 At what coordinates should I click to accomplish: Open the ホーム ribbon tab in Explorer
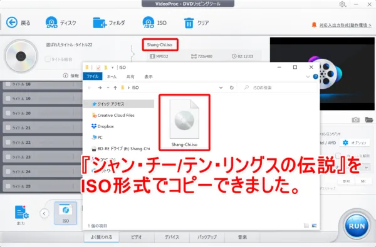(112, 76)
